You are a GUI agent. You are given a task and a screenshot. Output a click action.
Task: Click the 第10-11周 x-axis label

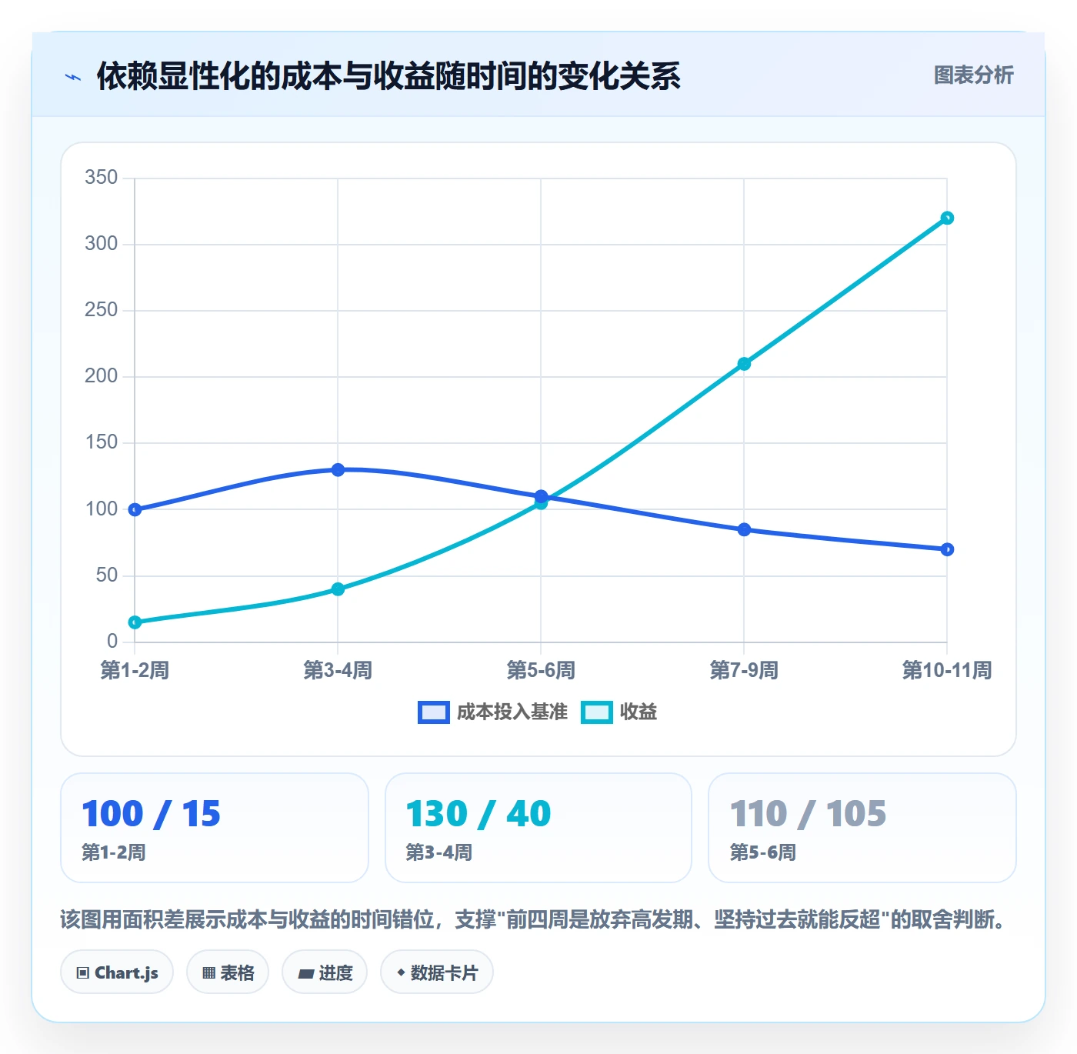coord(947,671)
